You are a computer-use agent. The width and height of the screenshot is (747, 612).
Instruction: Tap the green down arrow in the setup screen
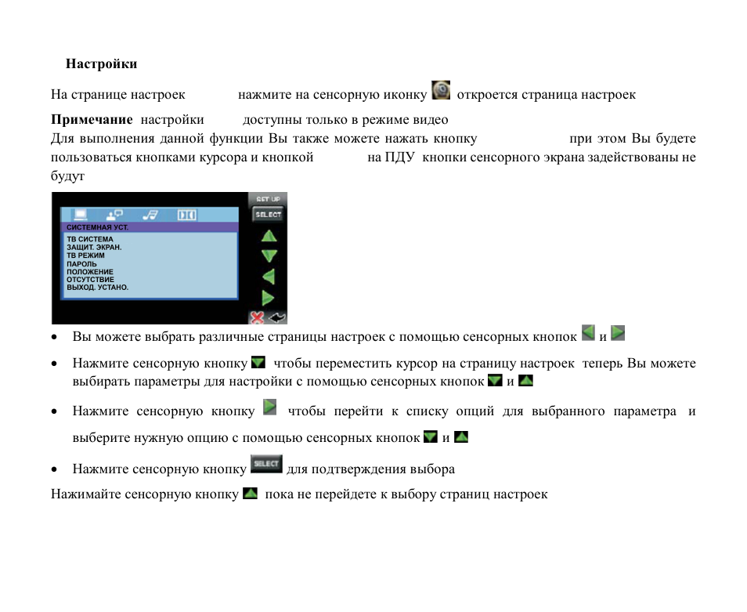pos(269,256)
